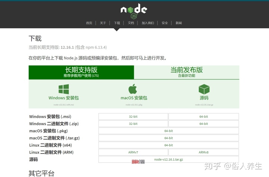Viewport: 269px width, 177px height.
Task: Click the 当前长期支持版 12.16.1 version text
Action: tap(68, 47)
